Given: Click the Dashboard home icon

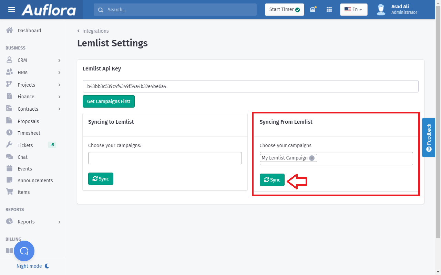Looking at the screenshot, I should tap(10, 30).
